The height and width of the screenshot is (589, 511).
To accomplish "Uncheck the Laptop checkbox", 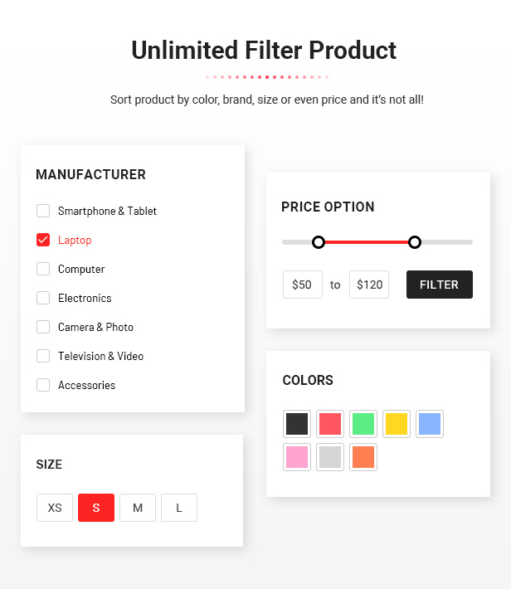I will [x=43, y=240].
